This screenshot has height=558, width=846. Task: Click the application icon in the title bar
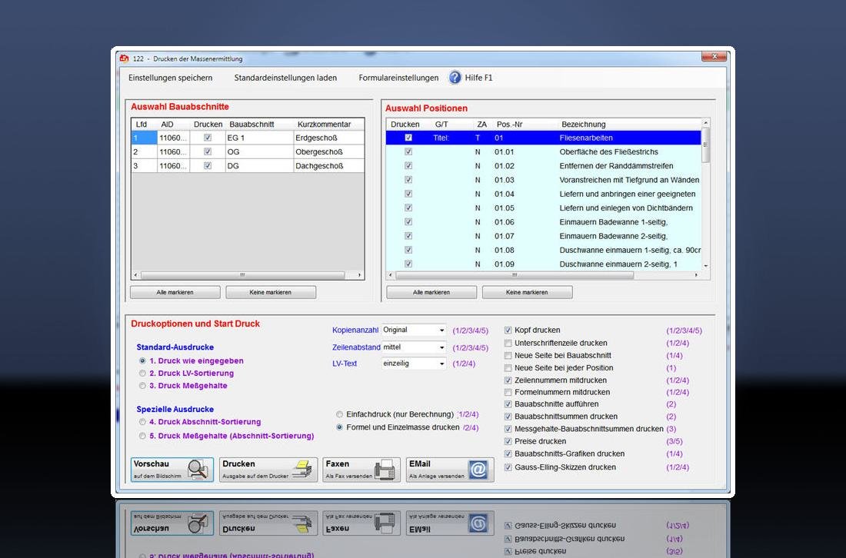pyautogui.click(x=124, y=58)
